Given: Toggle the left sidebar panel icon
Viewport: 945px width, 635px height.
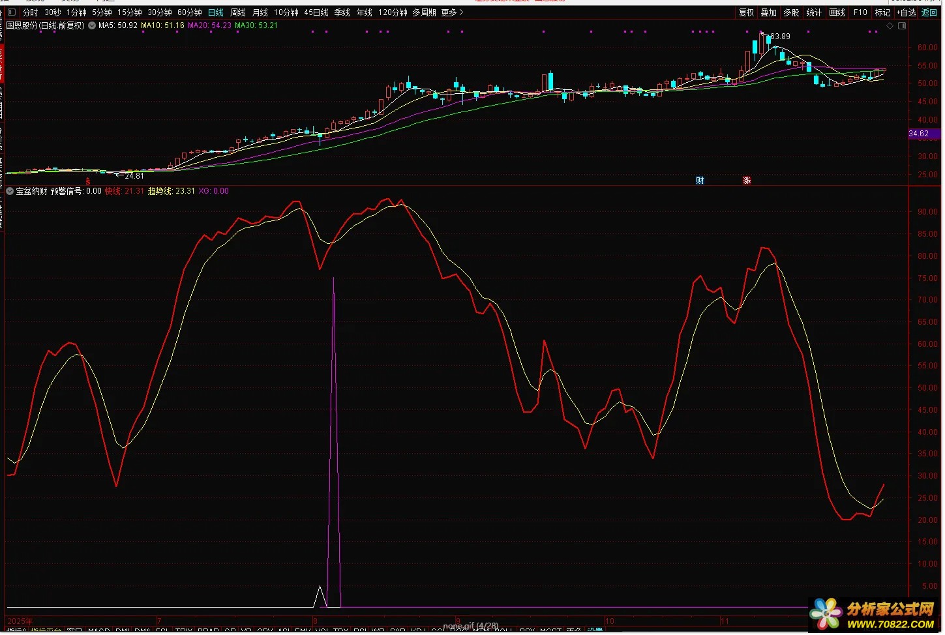Looking at the screenshot, I should point(11,12).
